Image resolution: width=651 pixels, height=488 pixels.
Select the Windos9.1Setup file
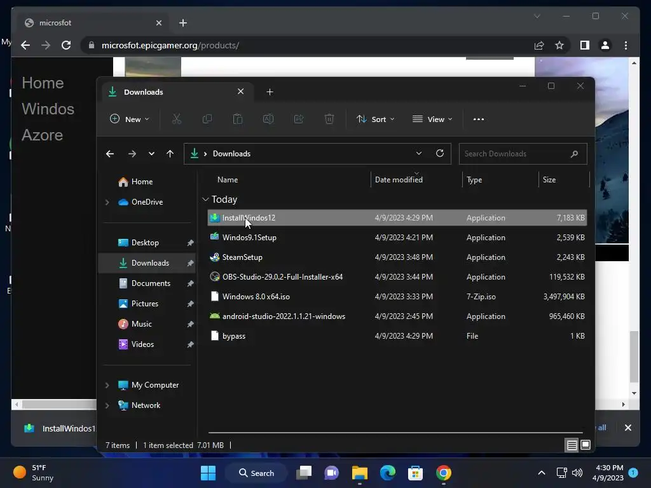[x=397, y=238]
